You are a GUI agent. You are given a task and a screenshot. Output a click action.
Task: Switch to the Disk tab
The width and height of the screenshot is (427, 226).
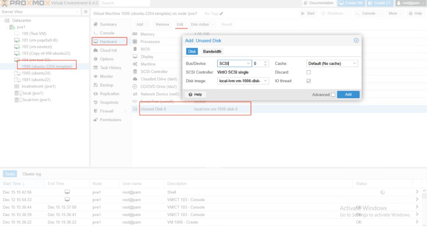pyautogui.click(x=192, y=51)
